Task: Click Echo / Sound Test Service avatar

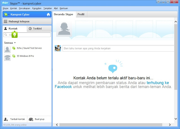Action: (7, 50)
